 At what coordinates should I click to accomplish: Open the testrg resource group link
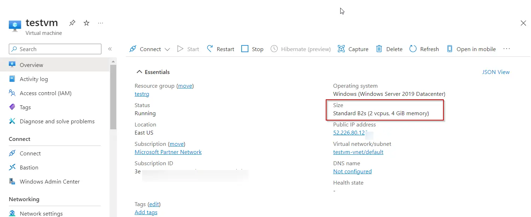click(142, 94)
